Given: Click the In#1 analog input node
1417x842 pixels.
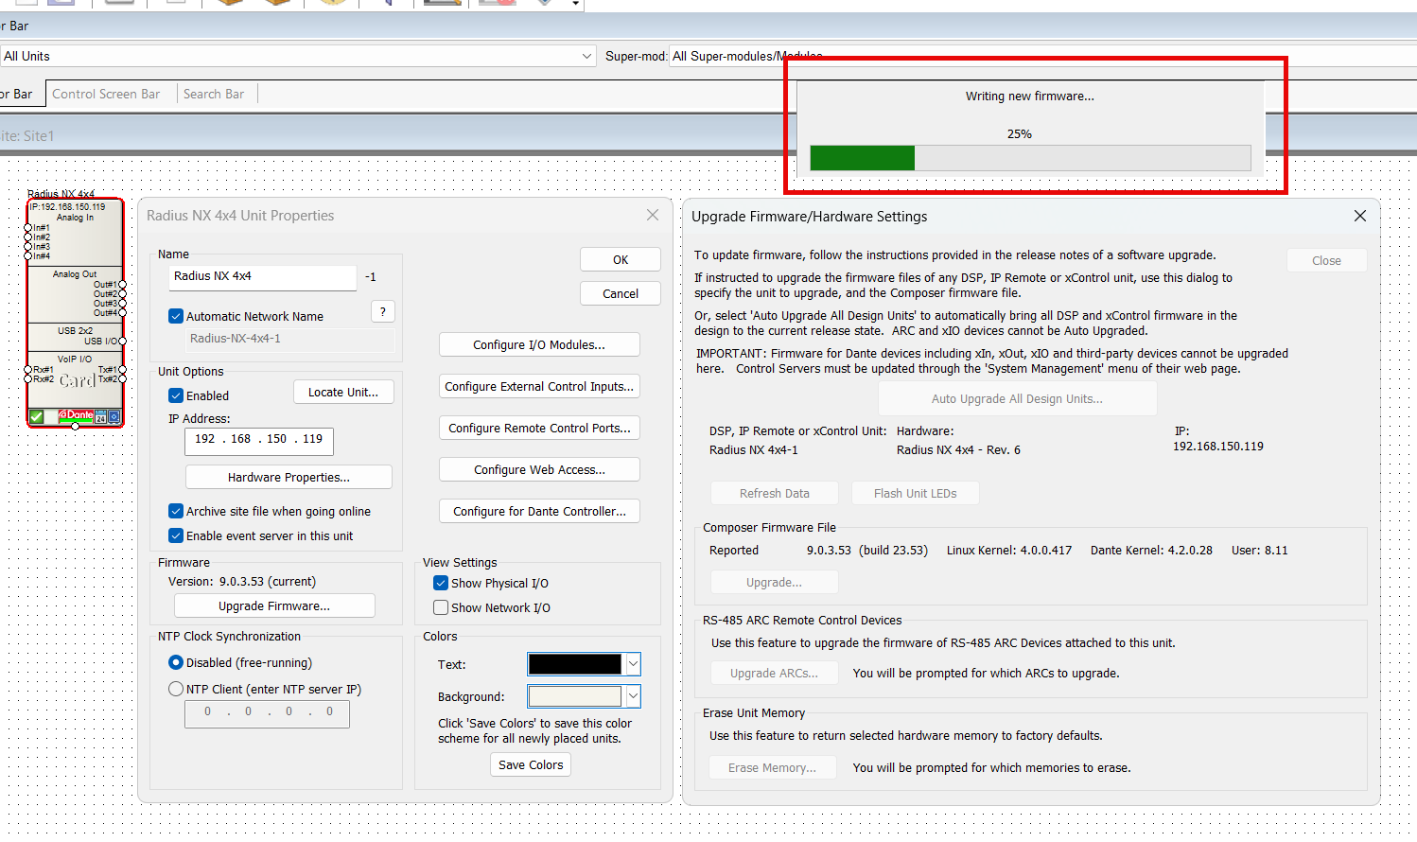Looking at the screenshot, I should point(28,228).
